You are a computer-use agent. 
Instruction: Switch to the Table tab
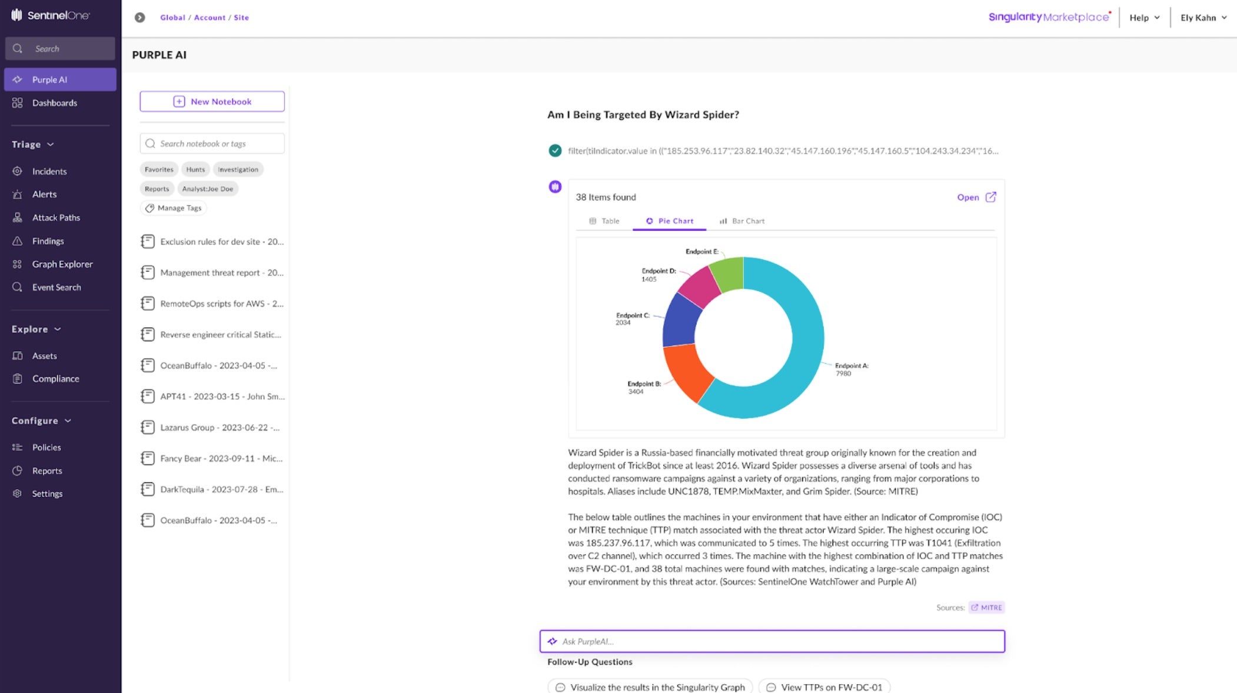[604, 221]
